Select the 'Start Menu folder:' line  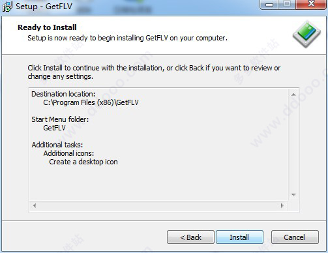tap(60, 119)
